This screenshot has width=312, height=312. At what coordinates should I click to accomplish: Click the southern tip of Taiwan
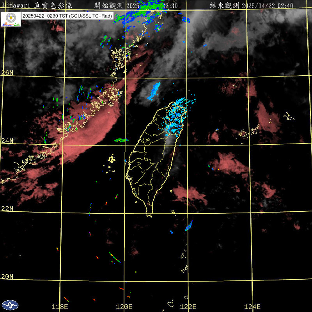149,214
